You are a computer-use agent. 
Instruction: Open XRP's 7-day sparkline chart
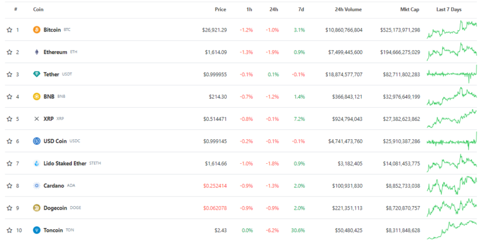click(x=452, y=119)
